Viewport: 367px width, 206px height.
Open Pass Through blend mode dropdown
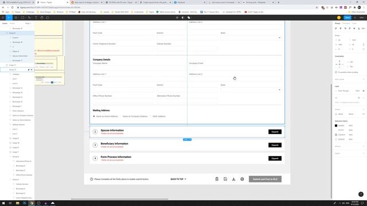click(x=343, y=91)
